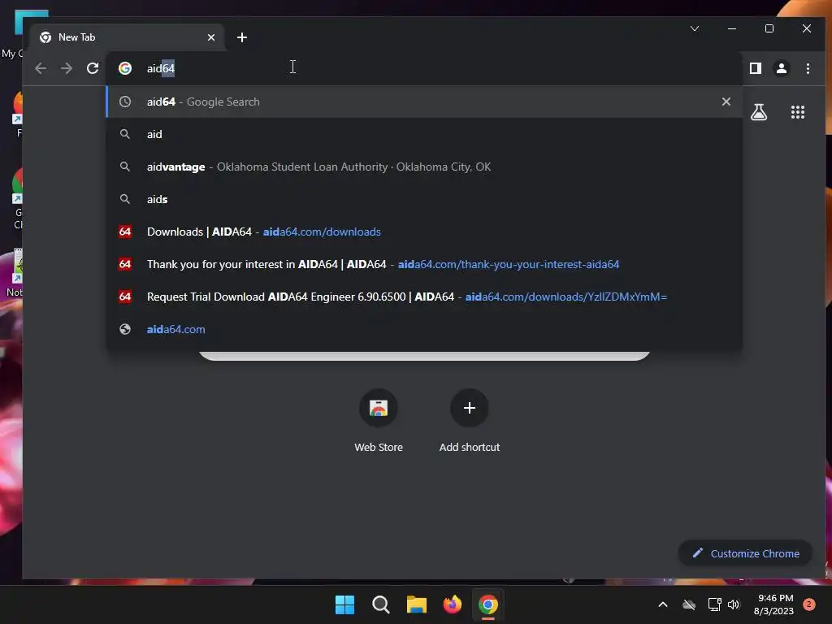The height and width of the screenshot is (624, 832).
Task: Click the Chrome taskbar icon
Action: [488, 604]
